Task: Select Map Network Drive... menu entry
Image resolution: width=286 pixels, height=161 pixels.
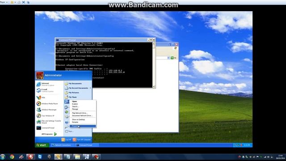Action: click(x=83, y=113)
